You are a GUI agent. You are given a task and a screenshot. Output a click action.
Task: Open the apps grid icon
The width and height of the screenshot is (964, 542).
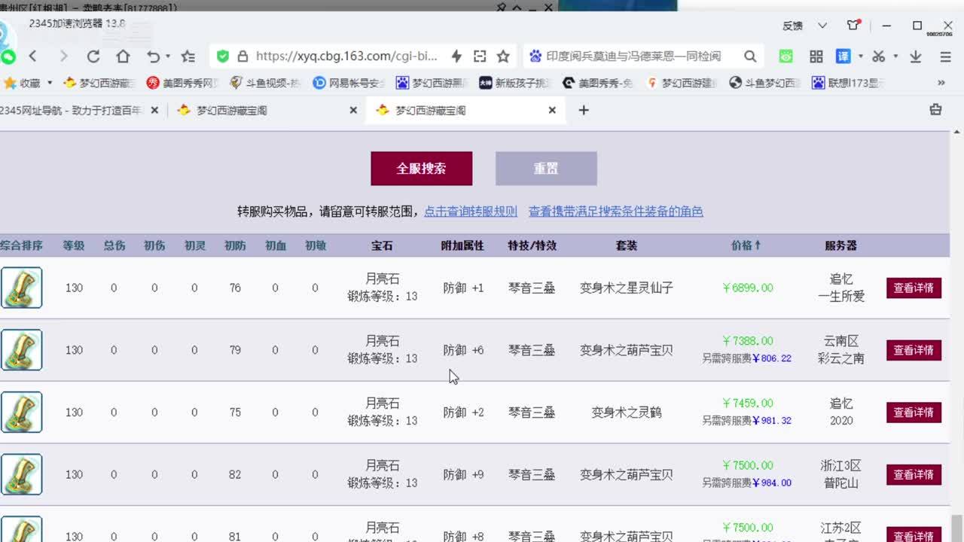816,56
